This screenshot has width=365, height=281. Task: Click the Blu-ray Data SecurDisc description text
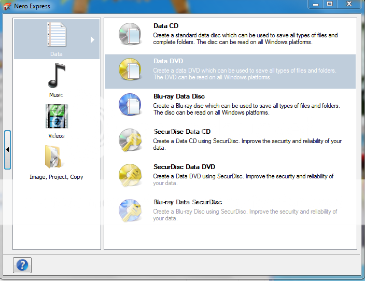245,215
